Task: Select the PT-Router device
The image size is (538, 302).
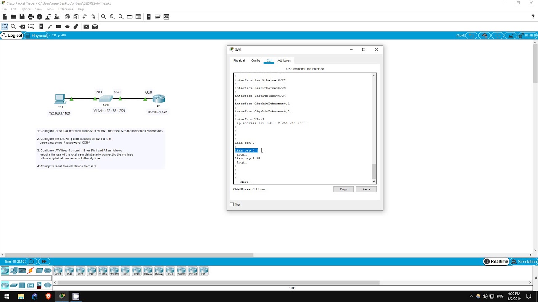Action: coord(148,271)
